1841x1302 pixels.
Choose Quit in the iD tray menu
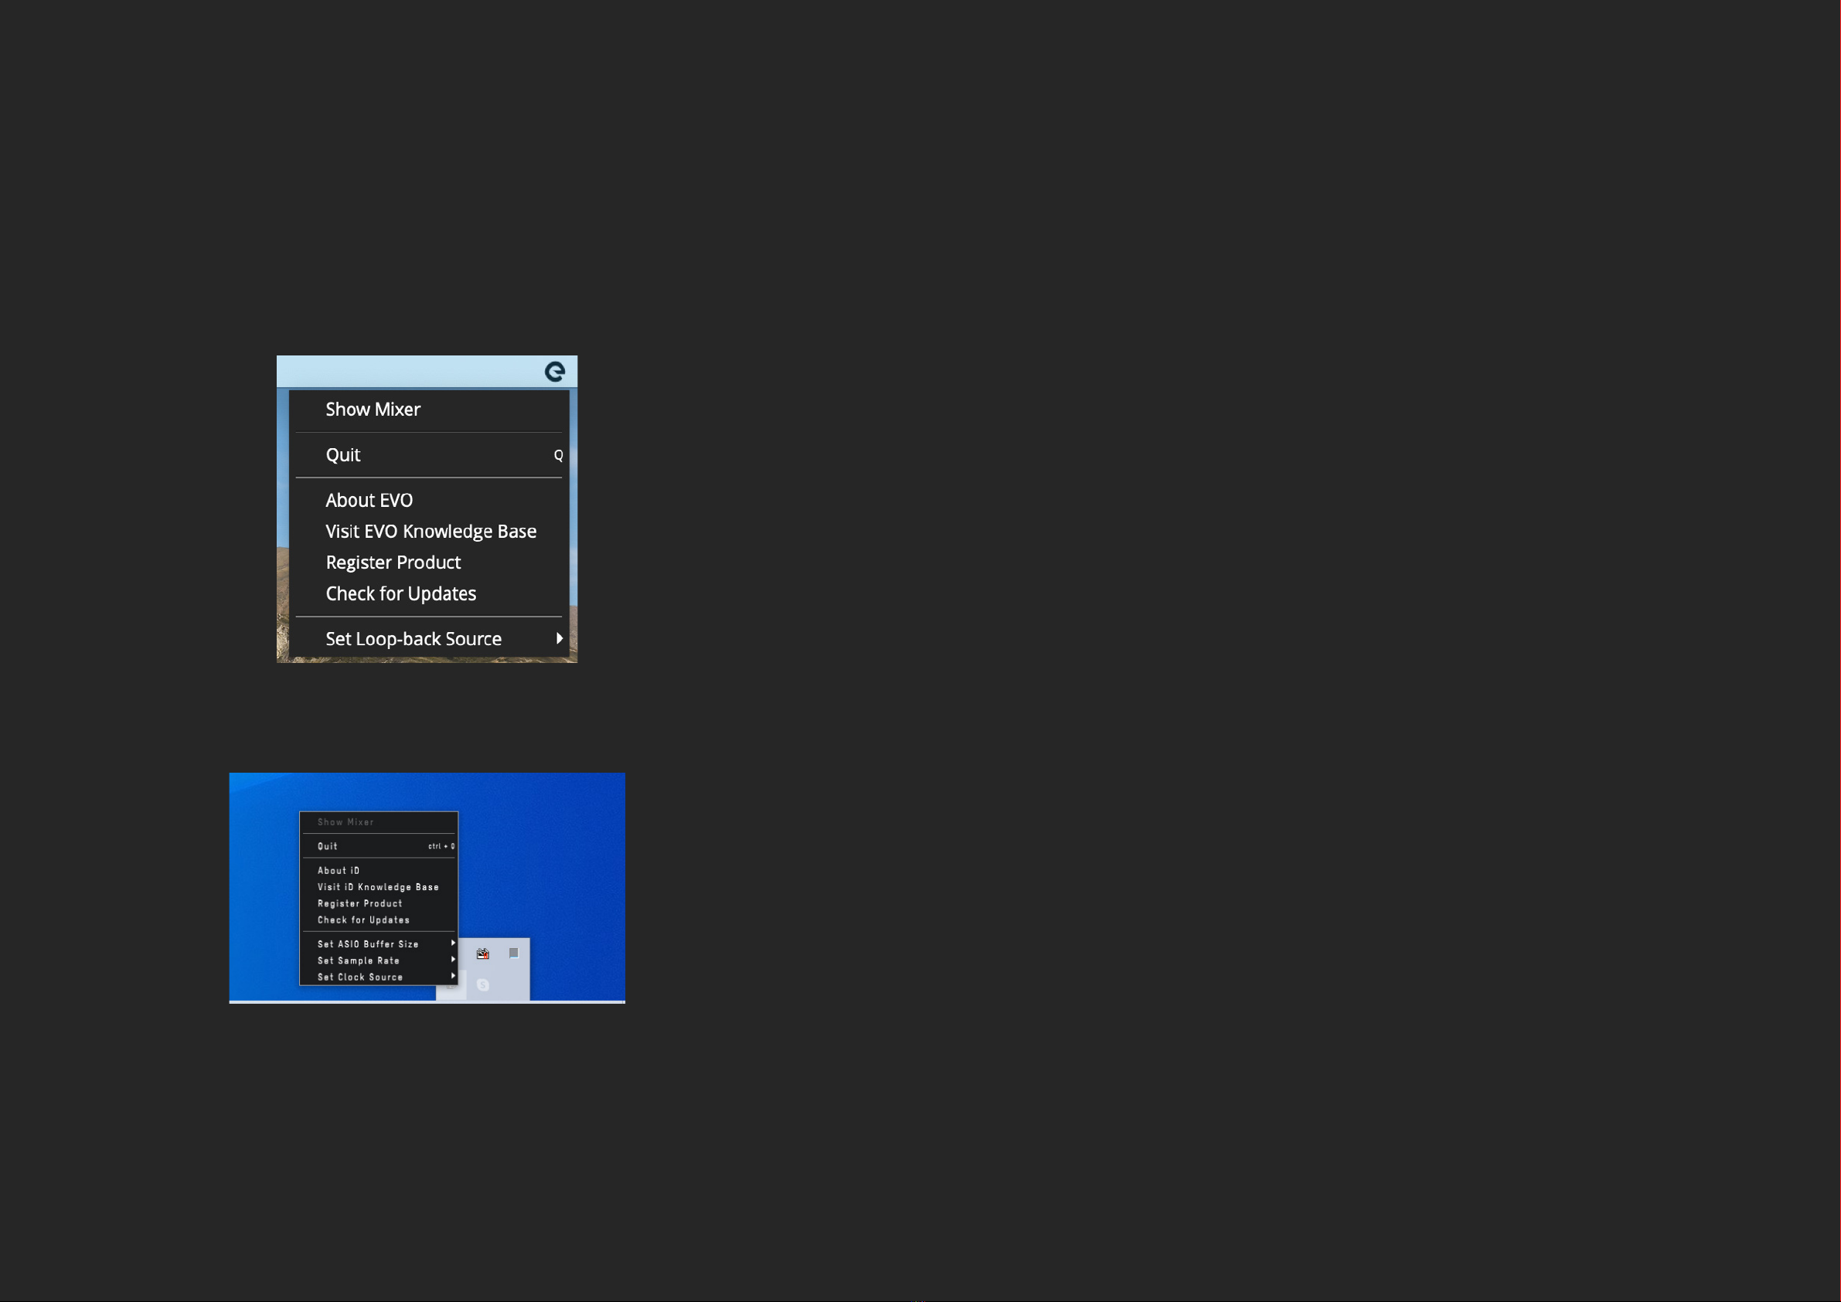(379, 846)
